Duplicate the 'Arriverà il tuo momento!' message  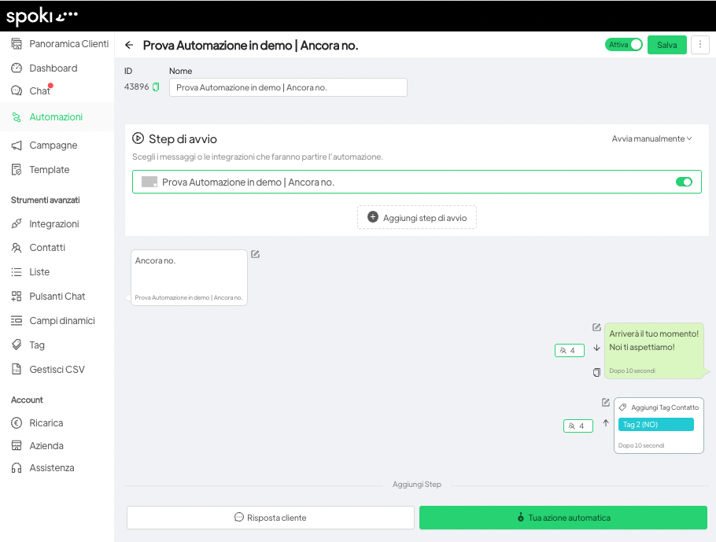pos(596,372)
